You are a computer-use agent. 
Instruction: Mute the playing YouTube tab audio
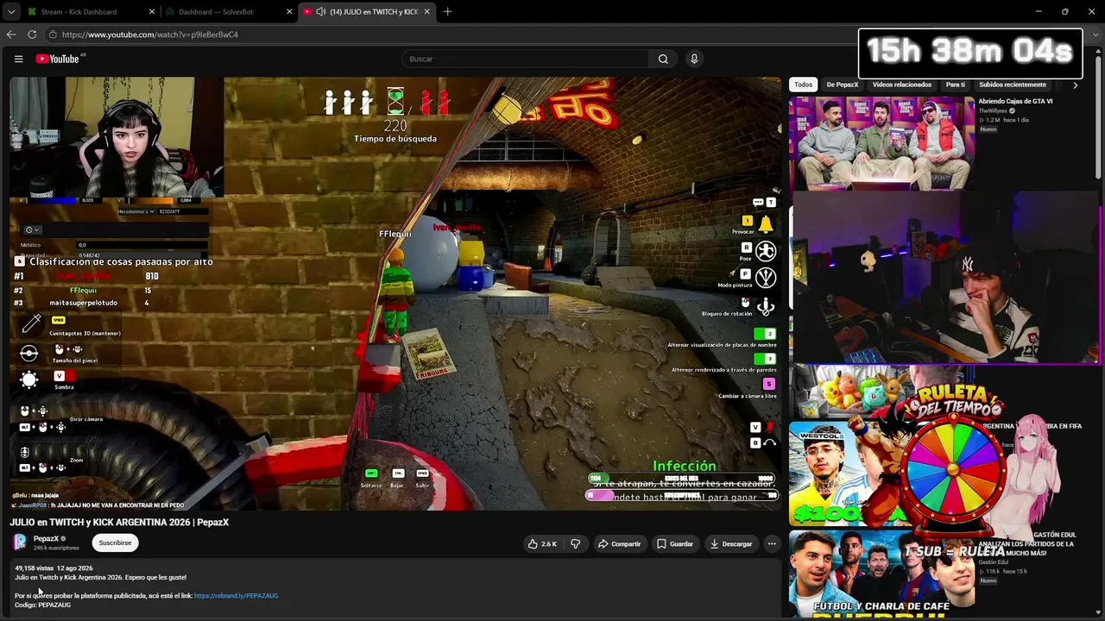tap(321, 12)
